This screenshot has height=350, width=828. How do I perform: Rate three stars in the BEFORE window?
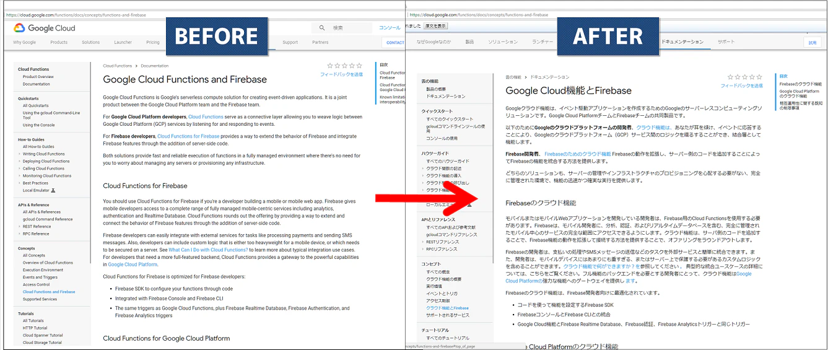click(344, 66)
